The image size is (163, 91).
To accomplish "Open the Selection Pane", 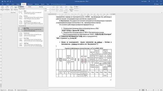I will click(71, 9).
